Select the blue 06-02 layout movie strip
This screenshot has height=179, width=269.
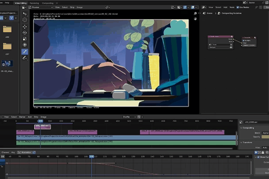tap(126, 137)
